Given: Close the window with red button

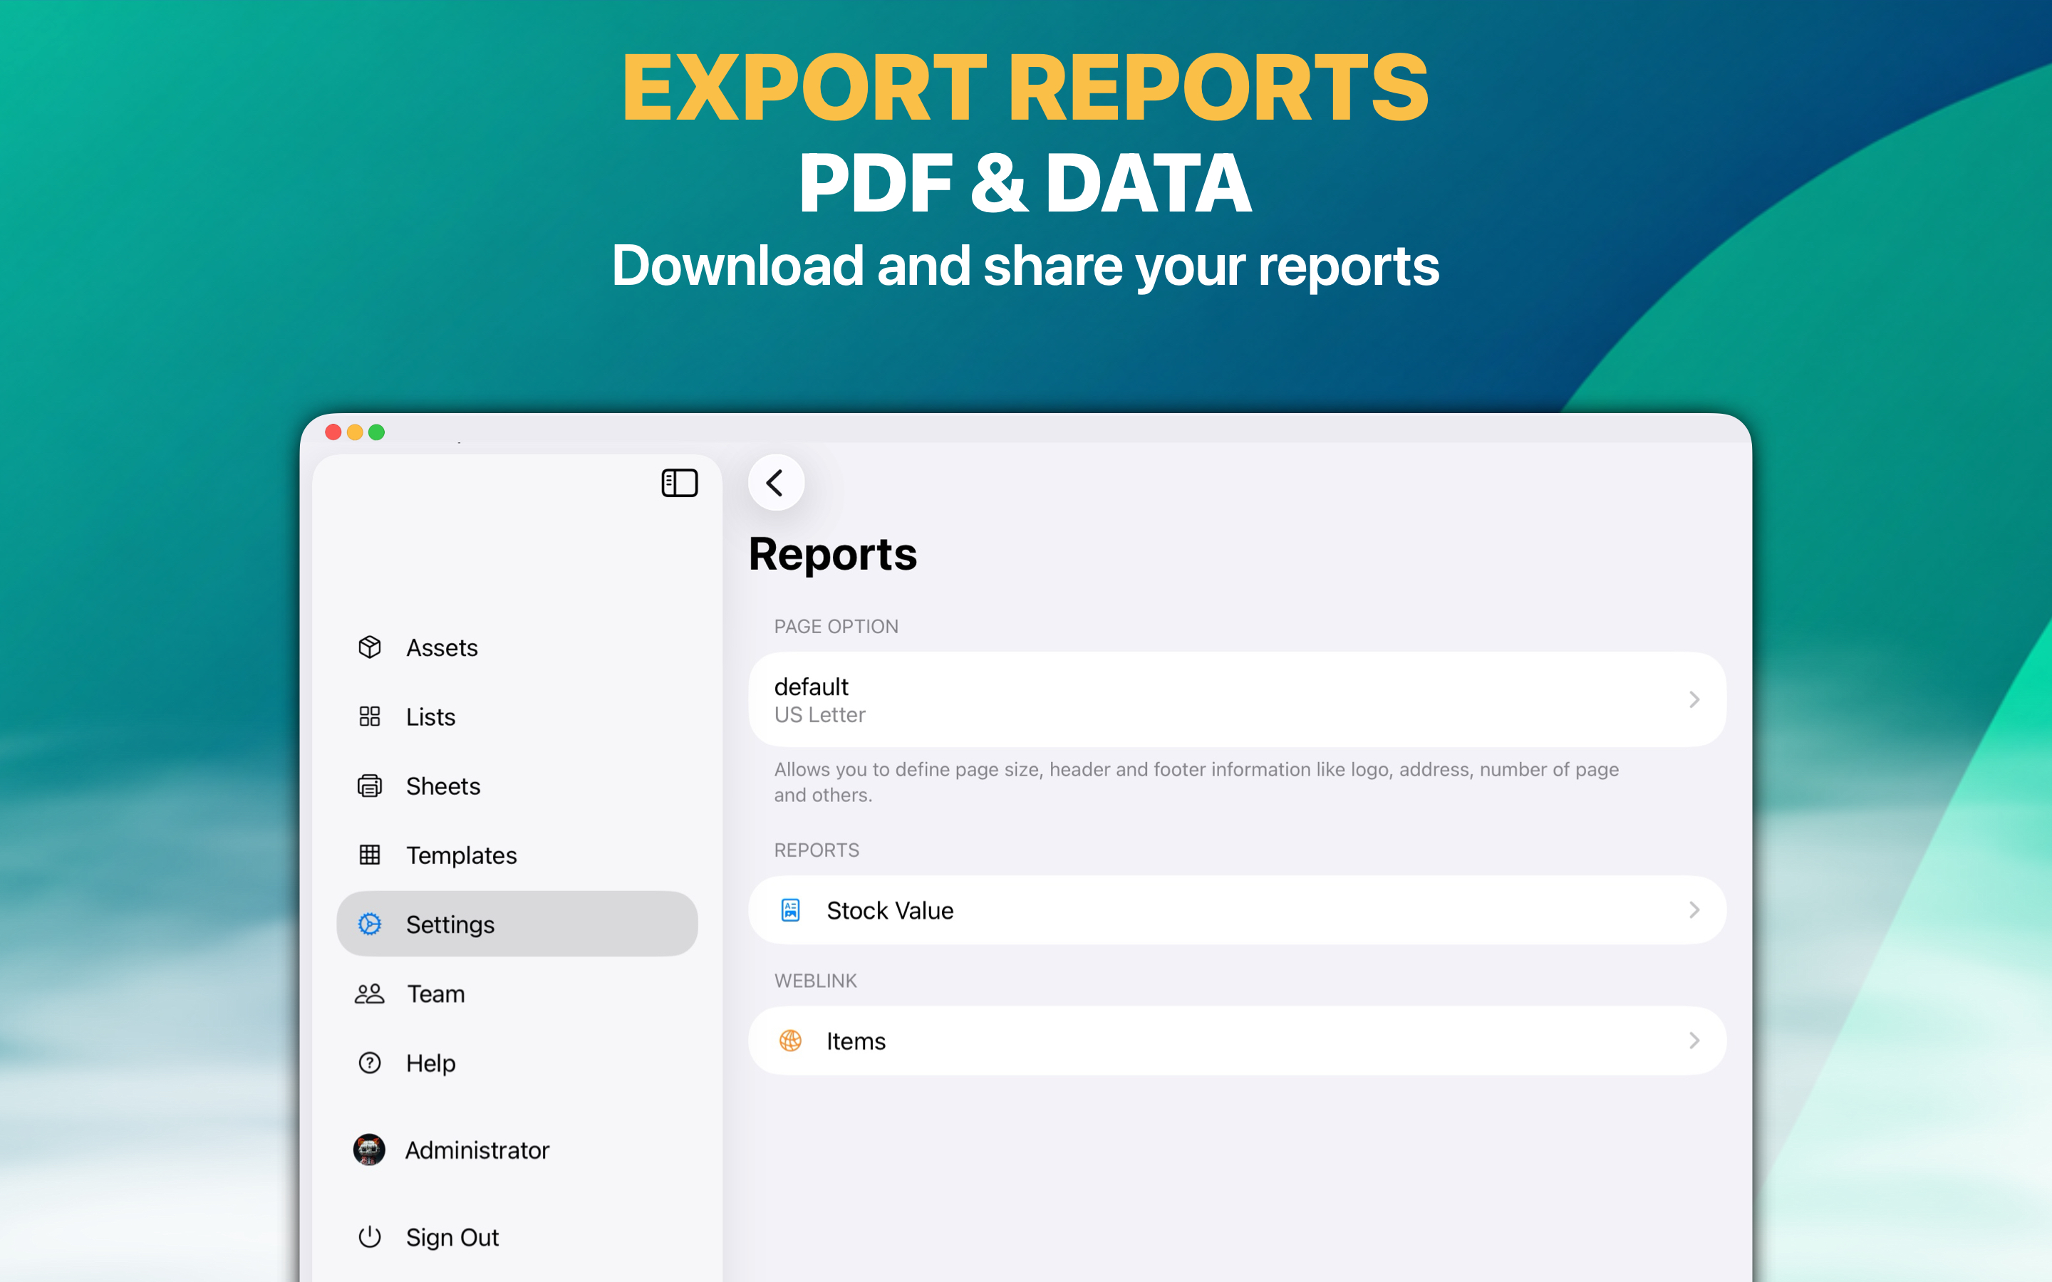Looking at the screenshot, I should [x=333, y=432].
